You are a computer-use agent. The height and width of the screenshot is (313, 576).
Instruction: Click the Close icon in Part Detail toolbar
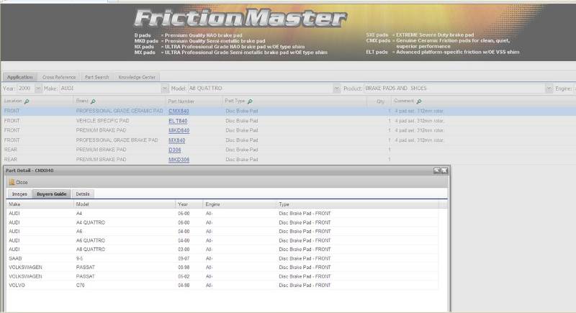12,182
